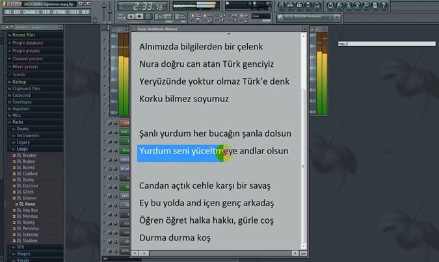Screen dimensions: 439x262
Task: Click the icon left of the magnifier icon
Action: point(357,5)
